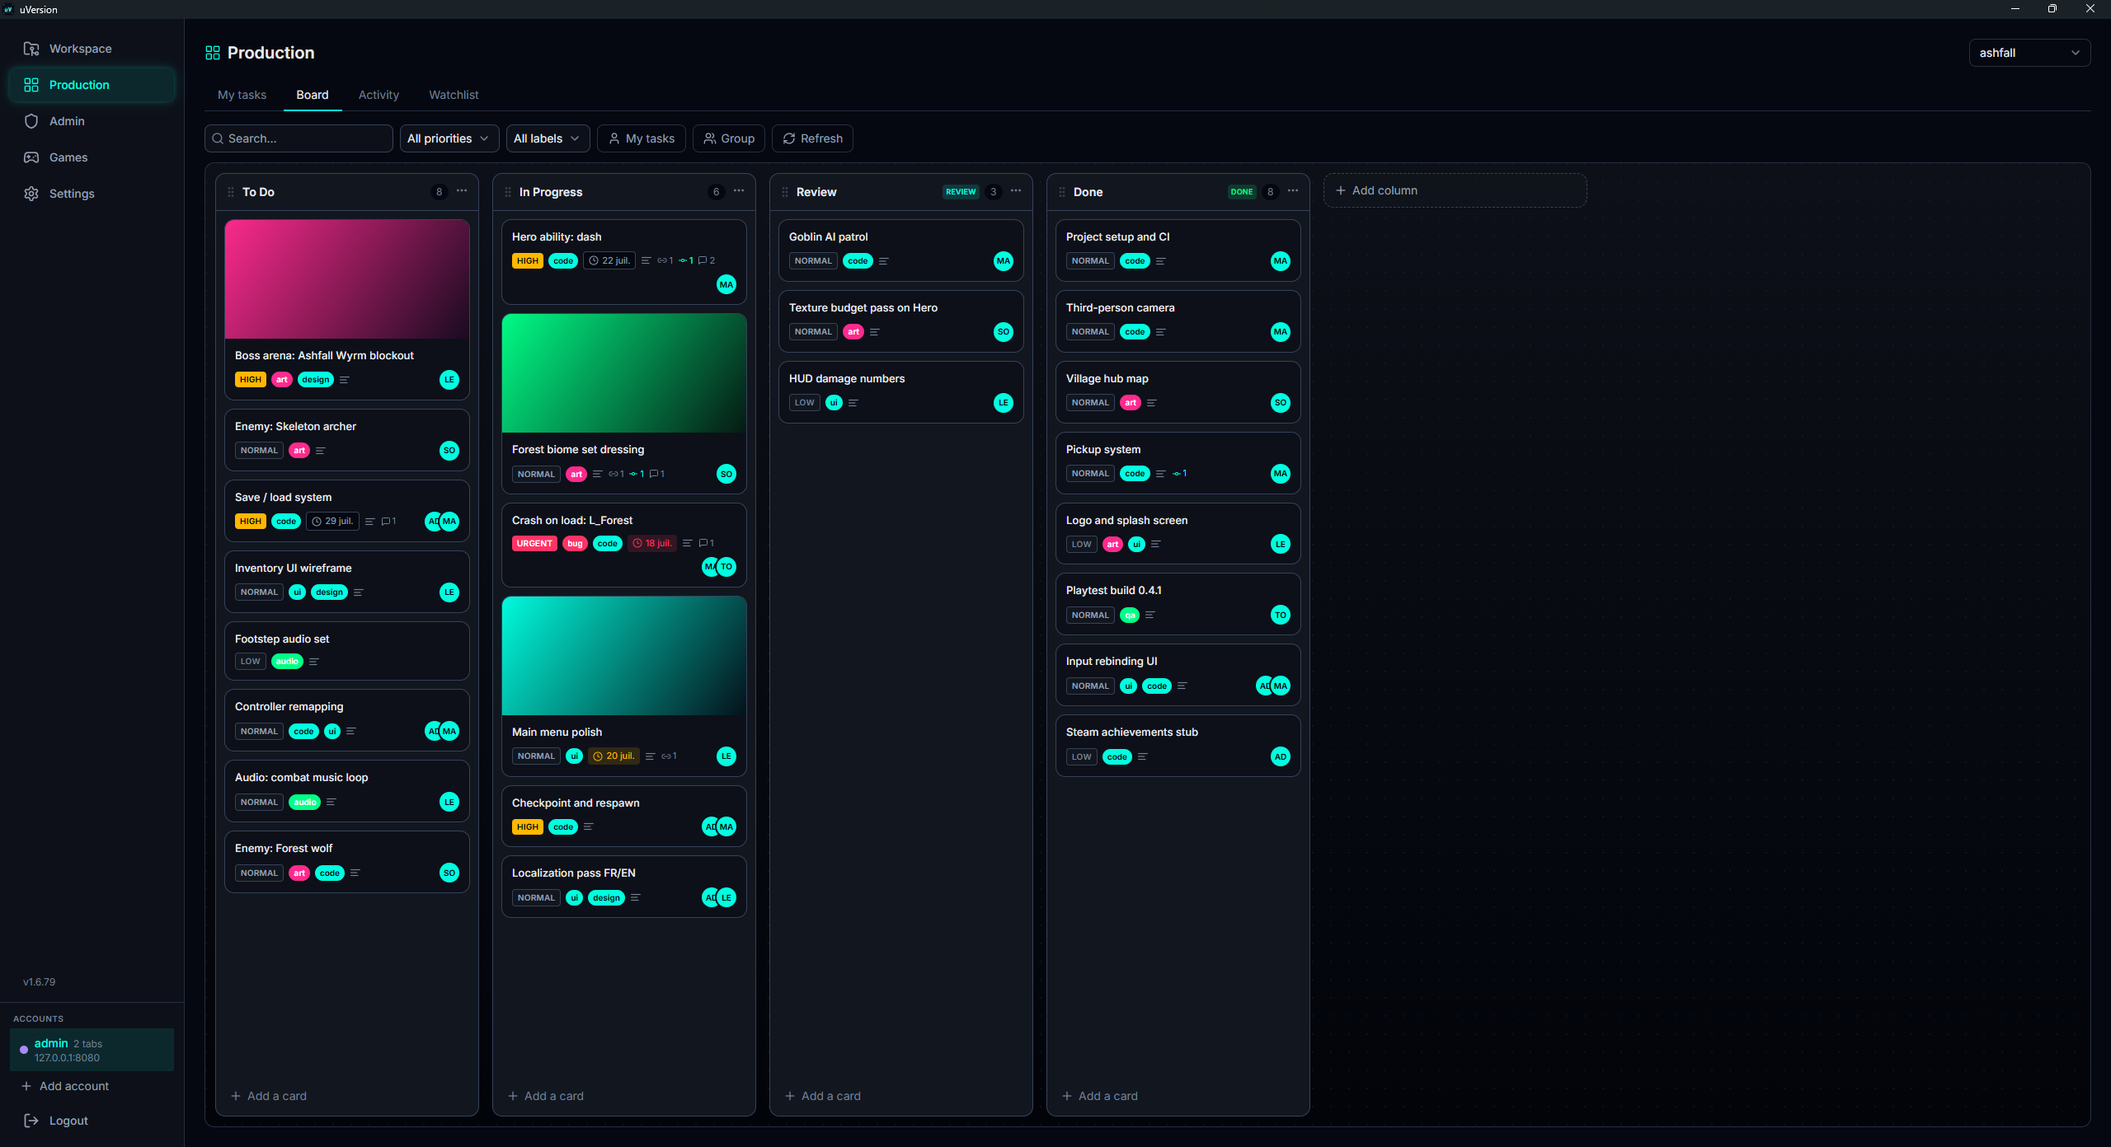This screenshot has width=2111, height=1147.
Task: Switch to the Watchlist tab
Action: pyautogui.click(x=454, y=95)
